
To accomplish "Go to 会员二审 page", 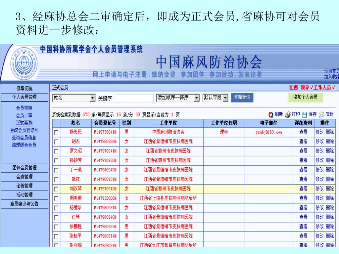I will pos(24,115).
